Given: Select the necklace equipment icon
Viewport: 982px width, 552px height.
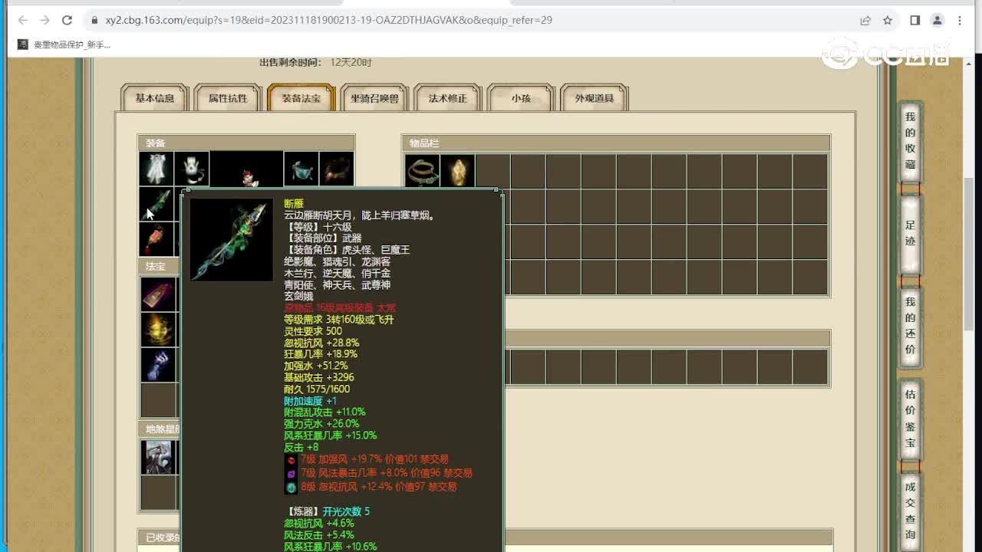Looking at the screenshot, I should coord(192,169).
